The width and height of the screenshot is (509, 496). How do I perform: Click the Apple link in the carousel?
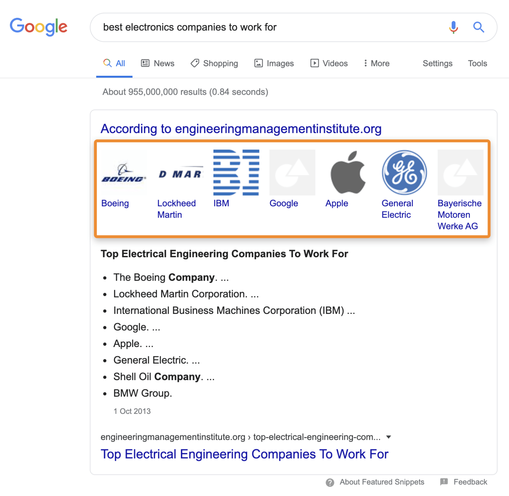[336, 203]
